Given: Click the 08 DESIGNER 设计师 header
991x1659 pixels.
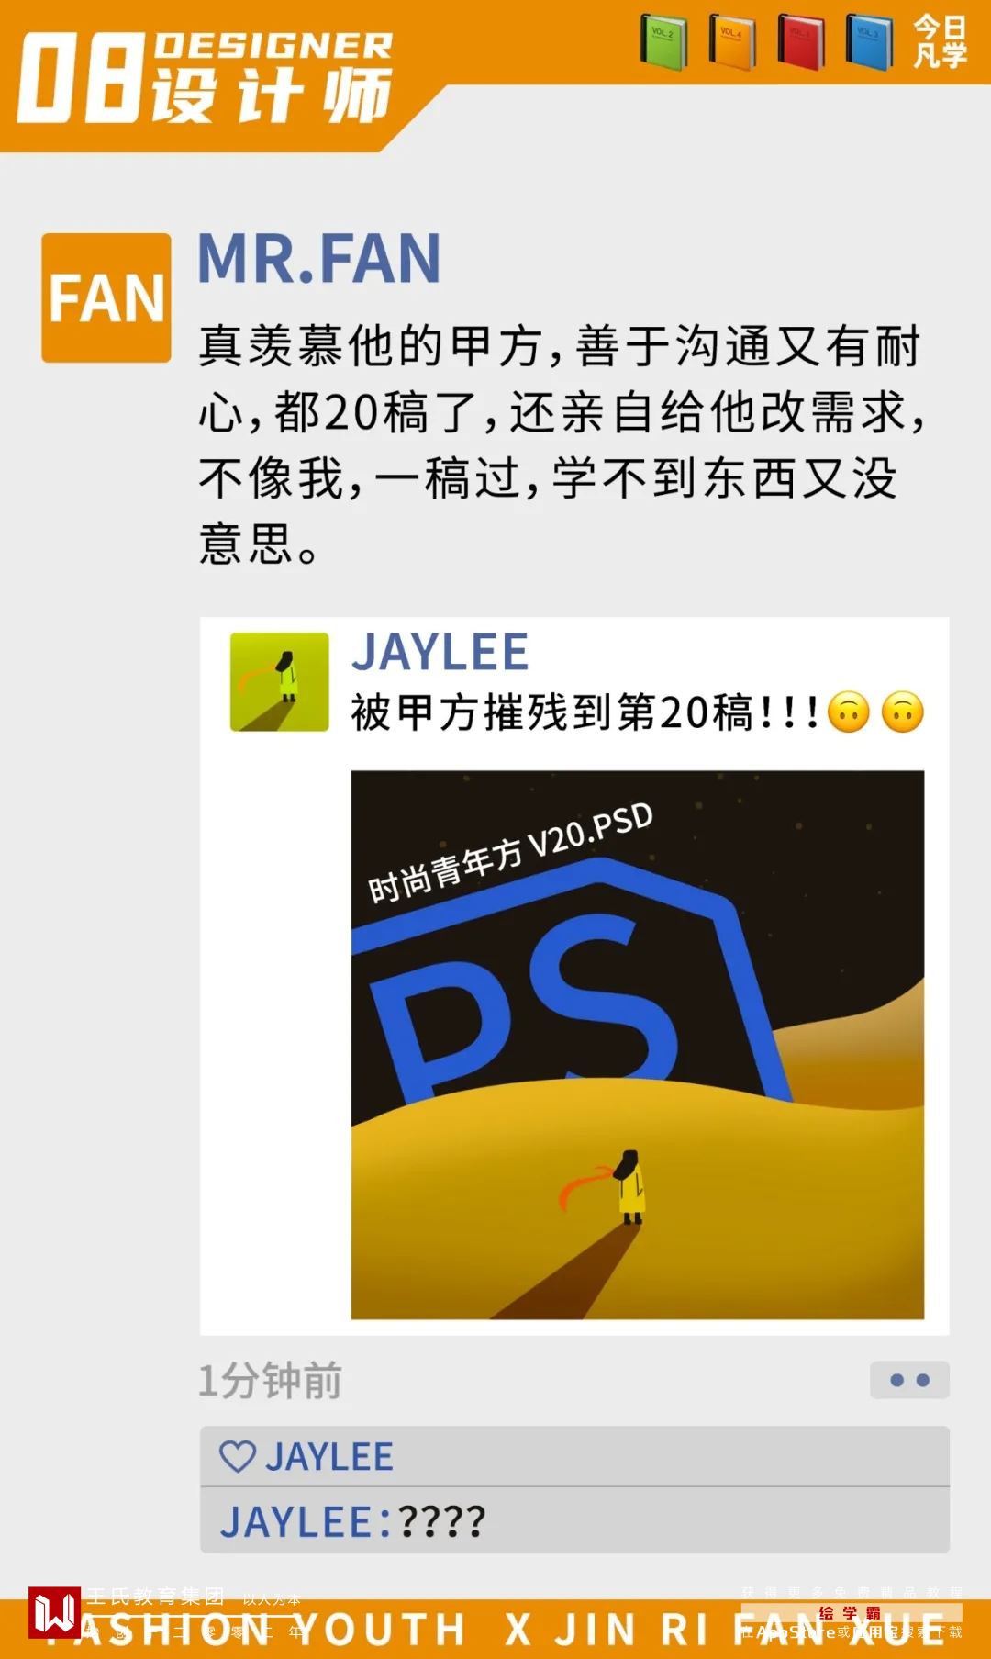Looking at the screenshot, I should pos(206,77).
